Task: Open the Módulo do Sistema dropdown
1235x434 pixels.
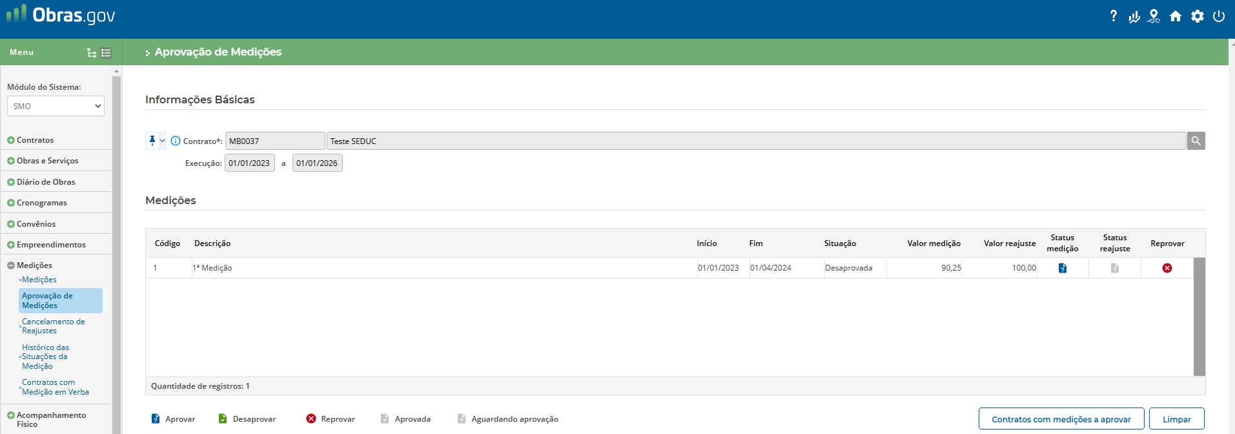Action: (x=56, y=106)
